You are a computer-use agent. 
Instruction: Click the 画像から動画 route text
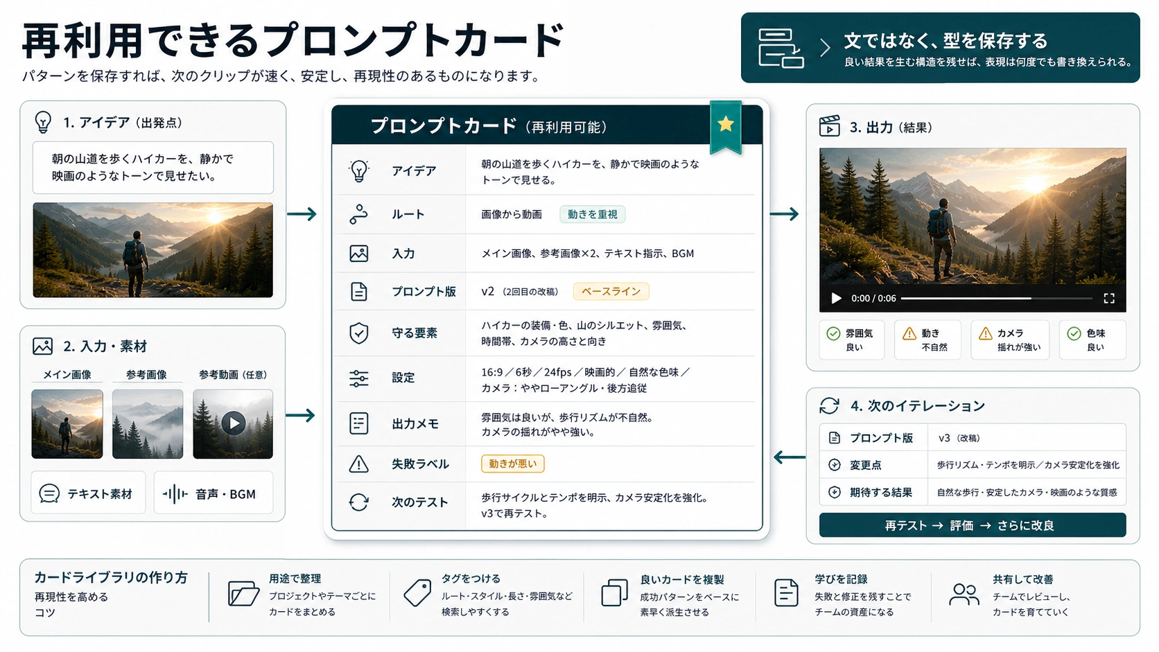[x=512, y=214]
